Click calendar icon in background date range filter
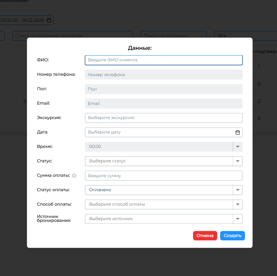The height and width of the screenshot is (276, 277). click(49, 20)
